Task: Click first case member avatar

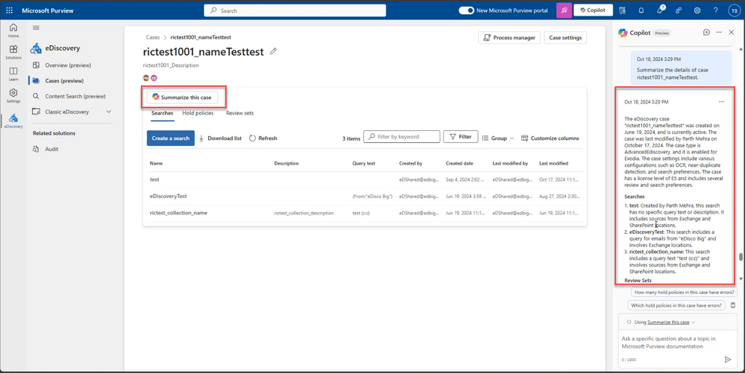Action: click(146, 78)
